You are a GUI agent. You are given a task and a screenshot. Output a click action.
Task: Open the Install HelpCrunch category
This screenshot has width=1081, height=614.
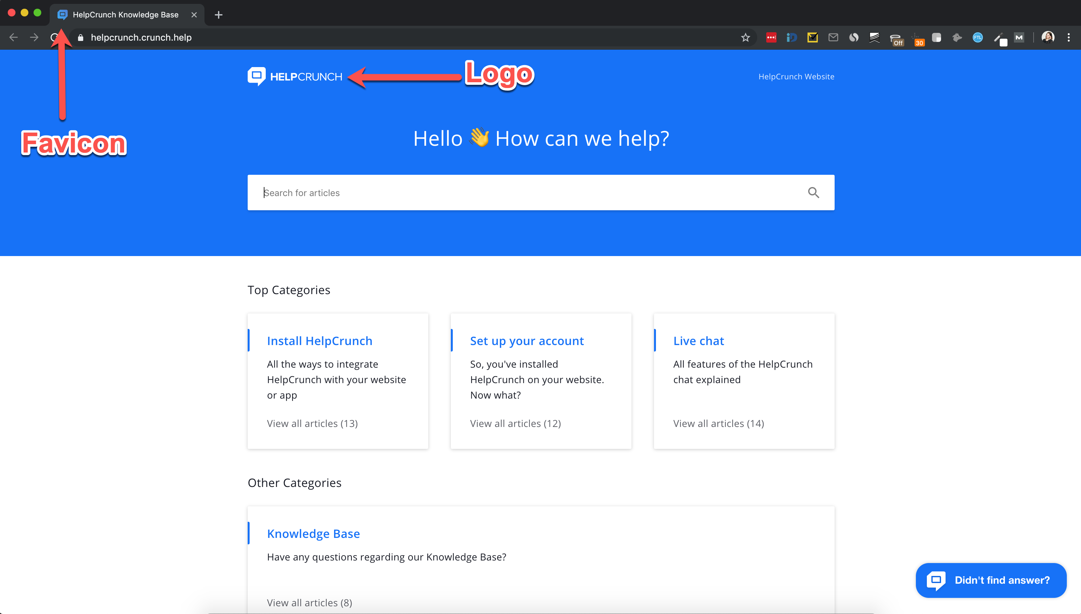(320, 341)
